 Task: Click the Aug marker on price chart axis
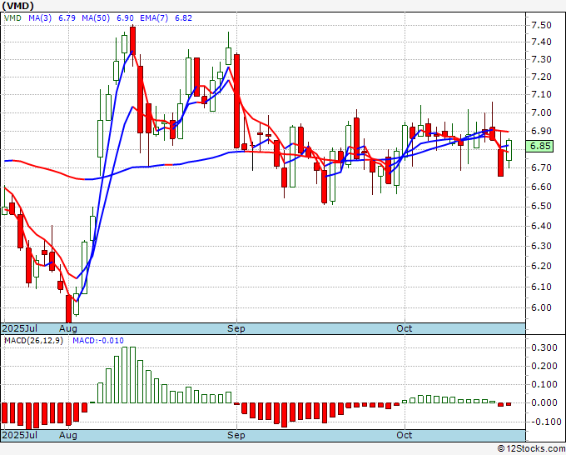68,328
